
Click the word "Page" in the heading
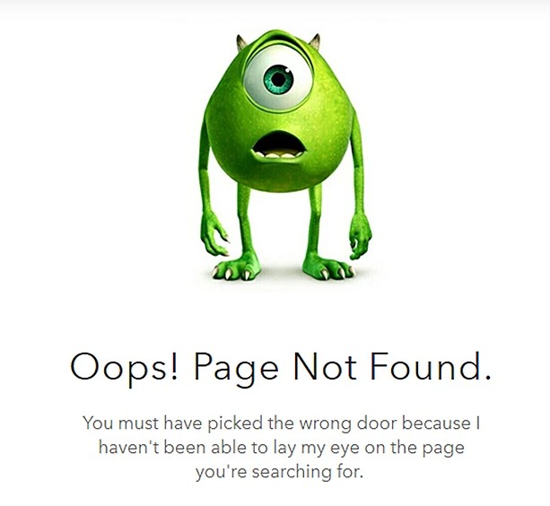236,369
